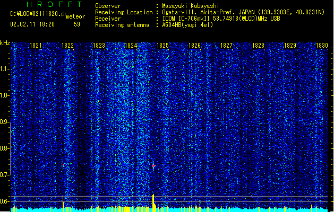This screenshot has height=212, width=334.
Task: Click the A504HB(yagi 4el) antenna text
Action: tap(187, 25)
